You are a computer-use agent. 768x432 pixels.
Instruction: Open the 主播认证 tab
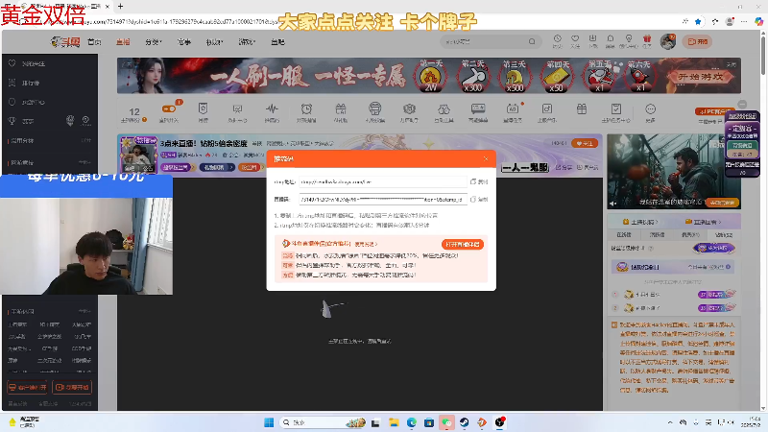coord(640,222)
